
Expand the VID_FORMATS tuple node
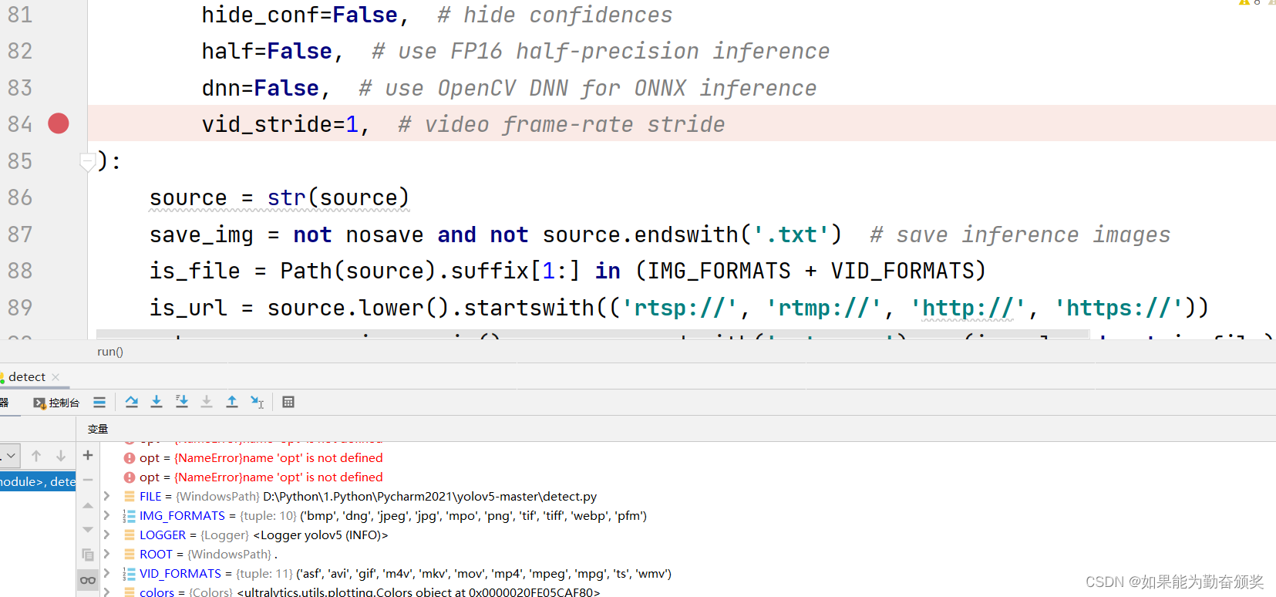(x=106, y=573)
